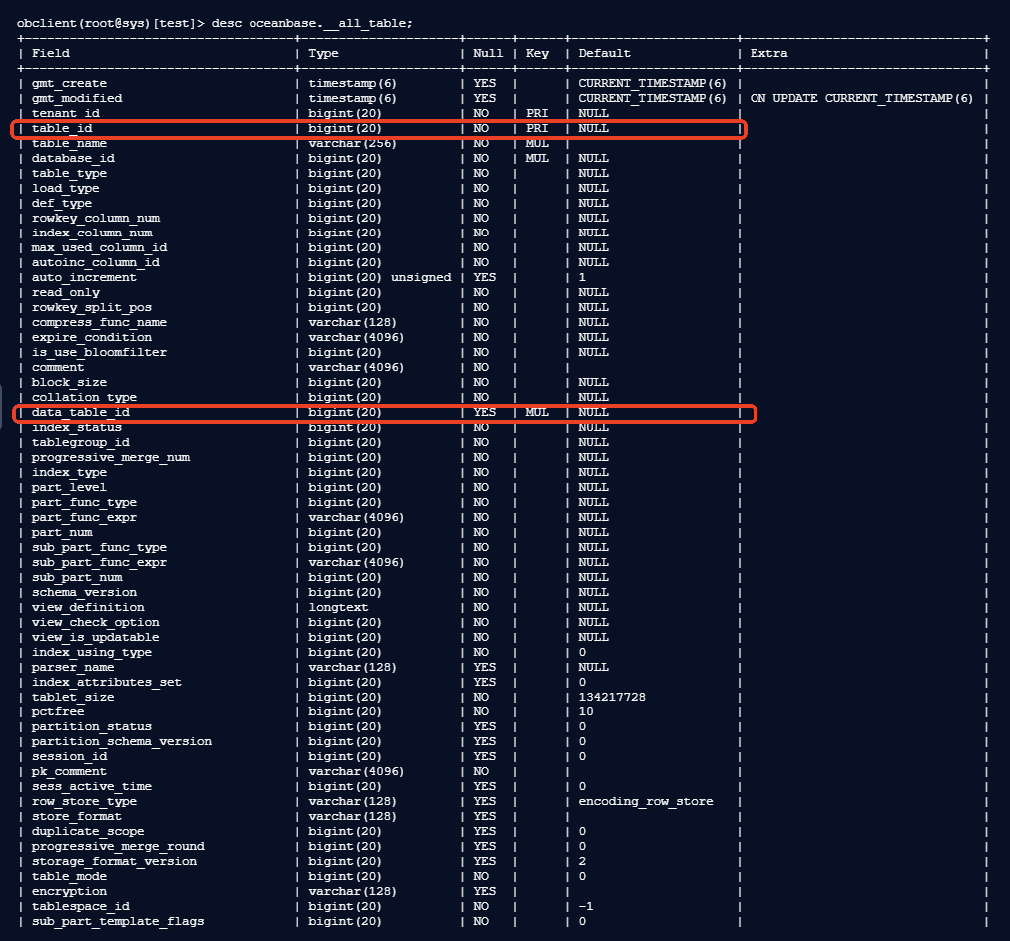The width and height of the screenshot is (1010, 941).
Task: Click the 'Default' column header
Action: (604, 53)
